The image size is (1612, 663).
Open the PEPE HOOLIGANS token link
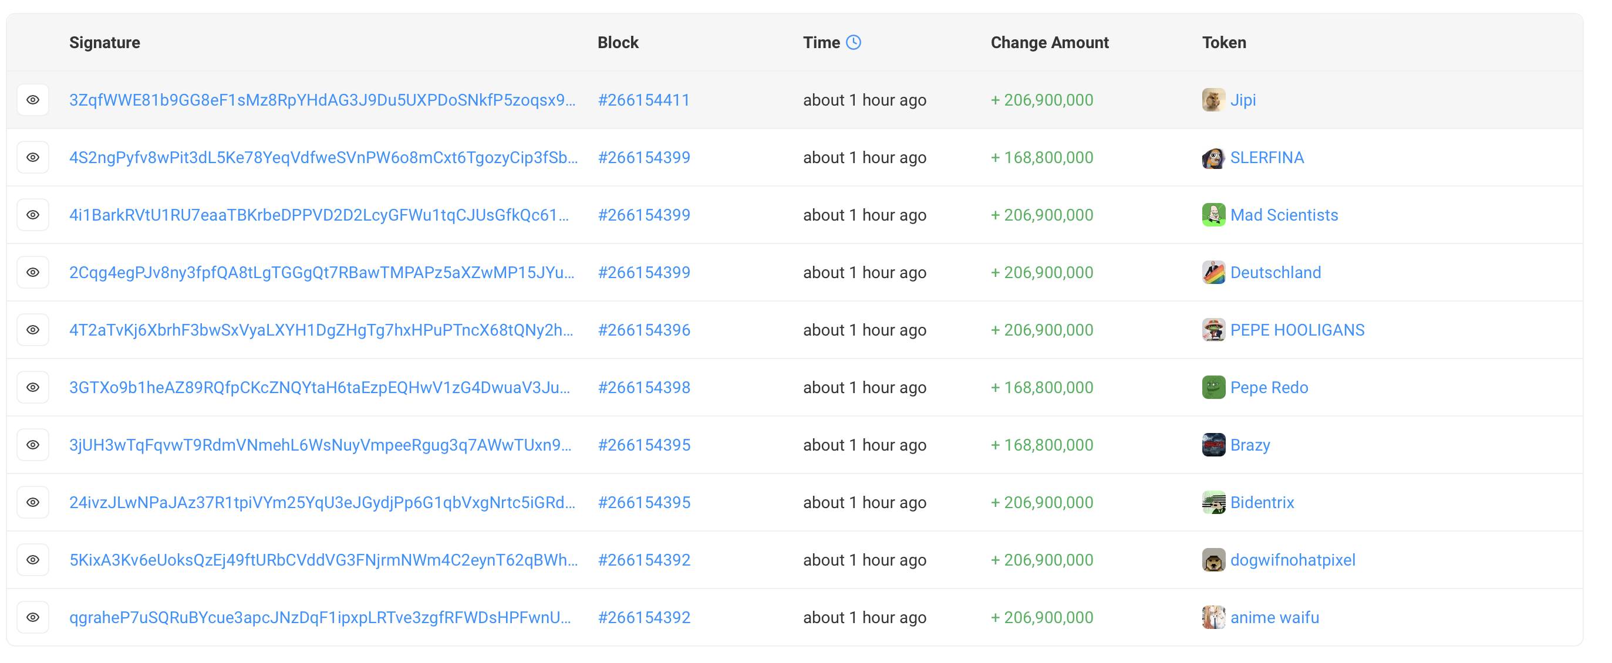coord(1297,330)
